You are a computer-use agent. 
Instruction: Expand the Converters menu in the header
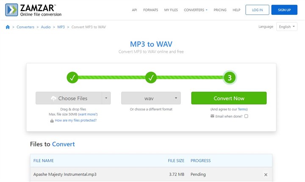(x=195, y=10)
